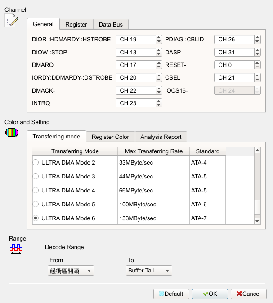
Task: Click the Standard column header
Action: click(207, 151)
